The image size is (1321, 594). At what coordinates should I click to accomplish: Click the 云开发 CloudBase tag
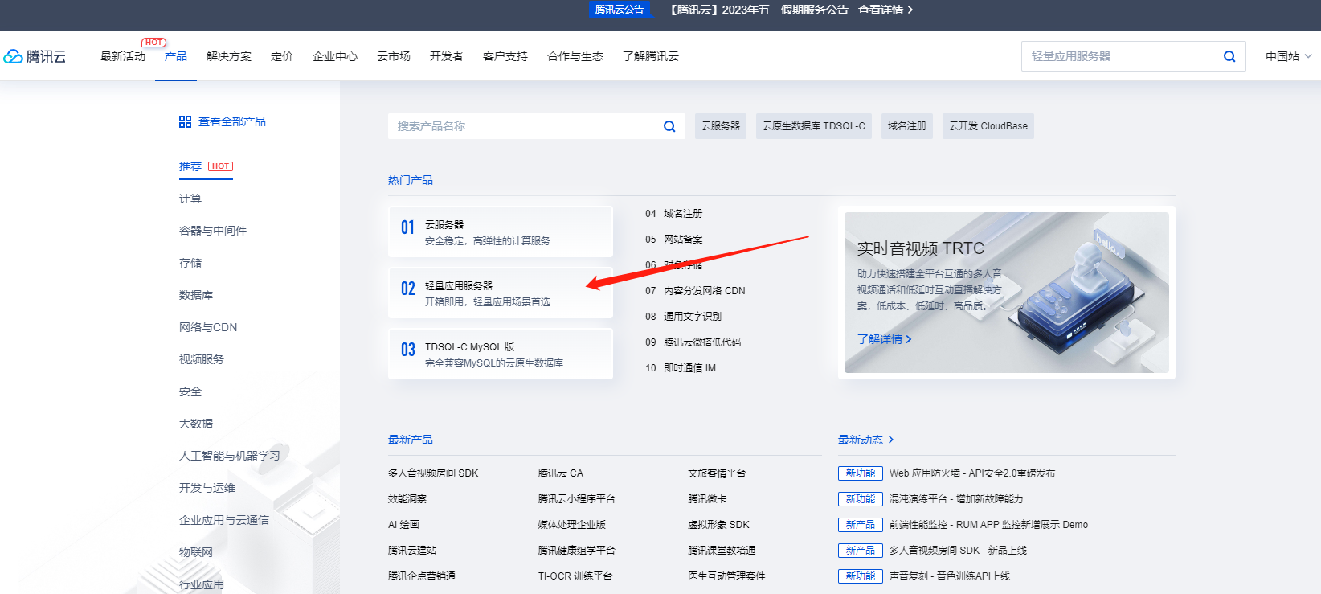(x=988, y=126)
